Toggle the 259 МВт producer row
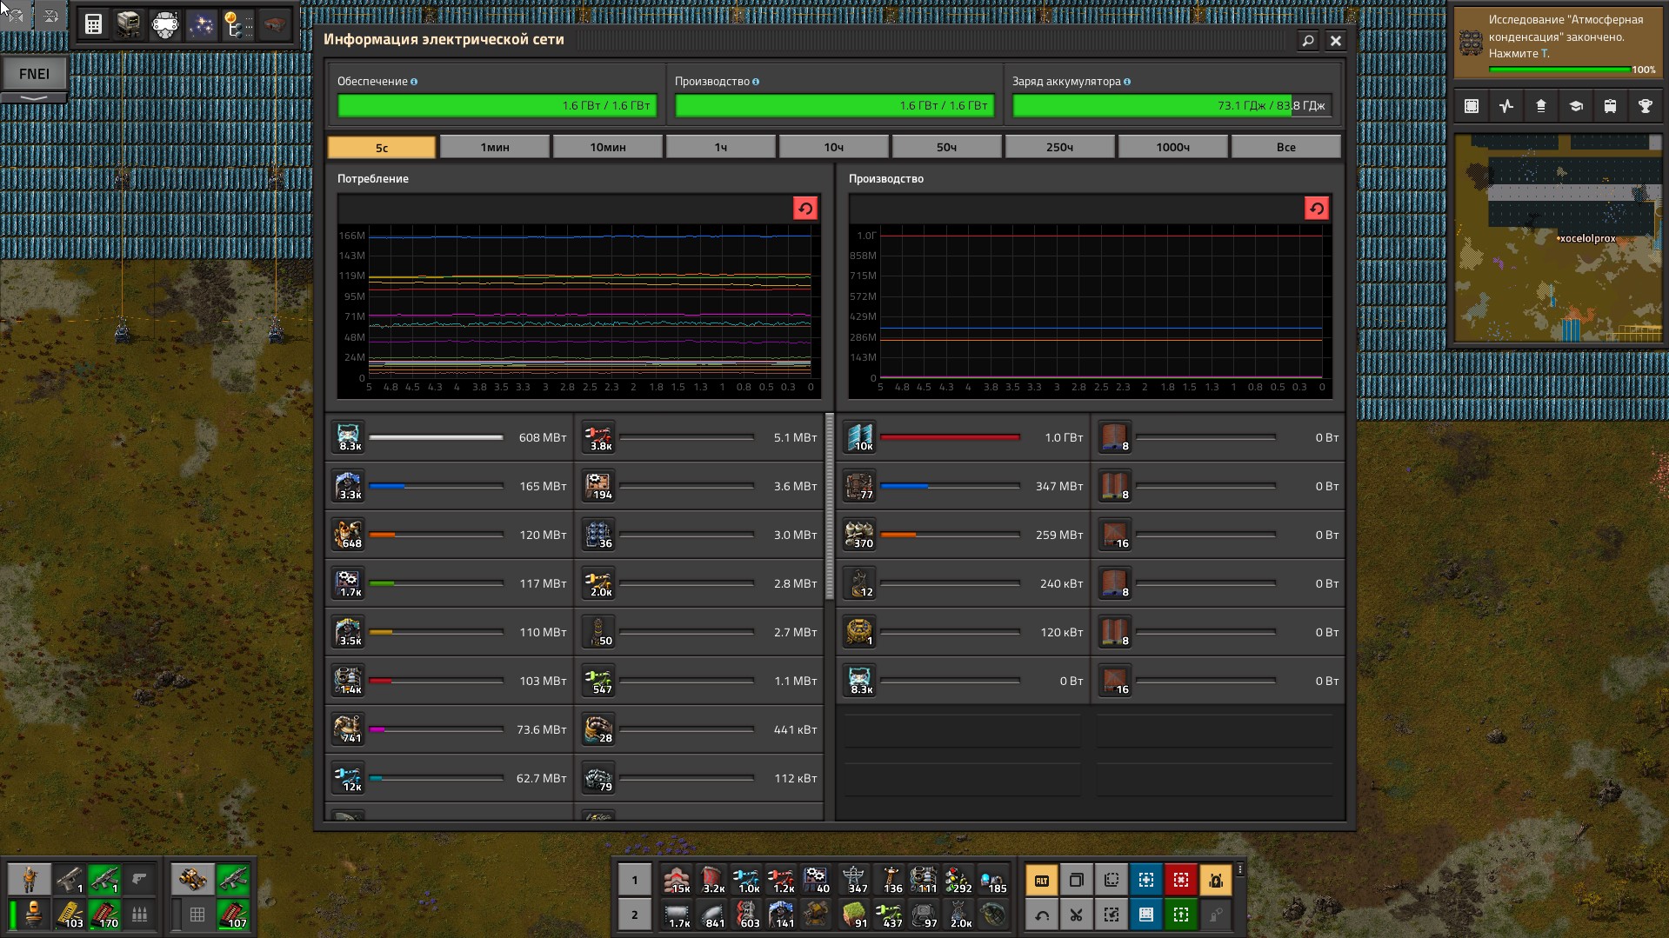Screen dimensions: 1669x938 964,535
